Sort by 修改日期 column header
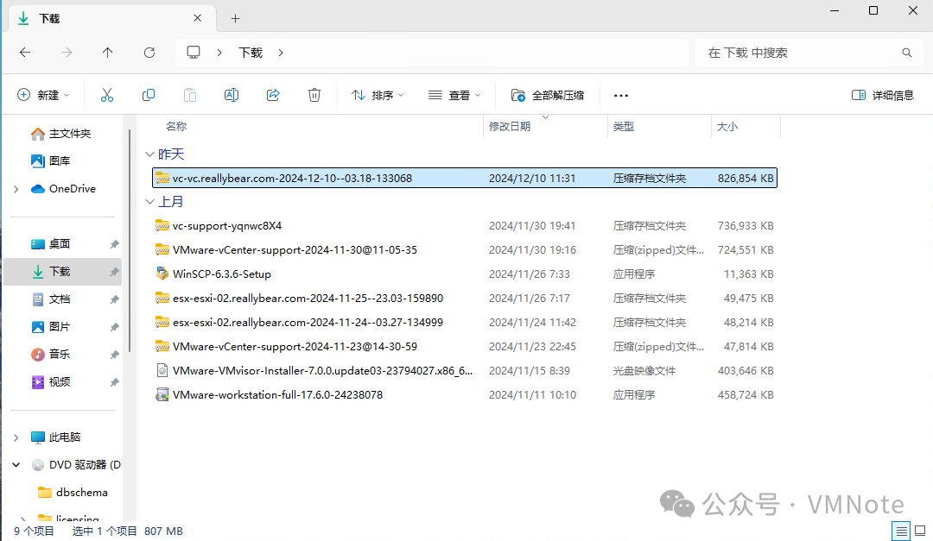Image resolution: width=933 pixels, height=541 pixels. tap(510, 127)
